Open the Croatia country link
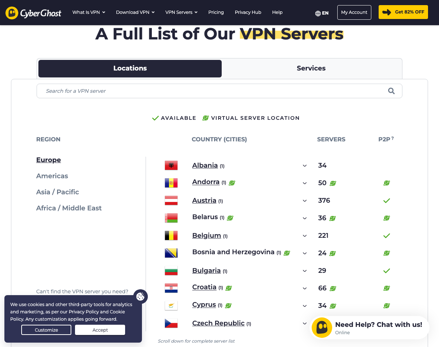439x347 pixels. (204, 287)
